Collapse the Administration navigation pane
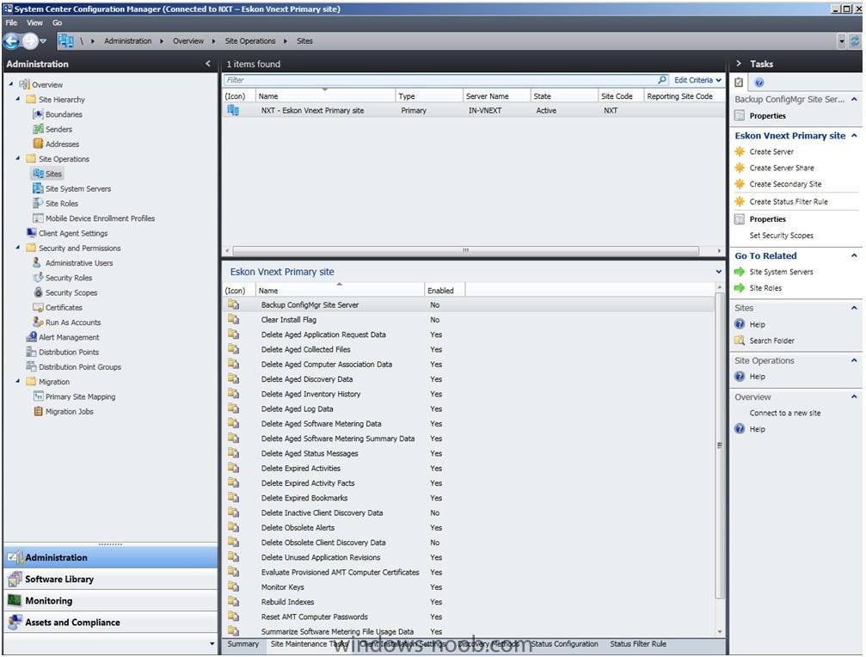 pyautogui.click(x=207, y=64)
